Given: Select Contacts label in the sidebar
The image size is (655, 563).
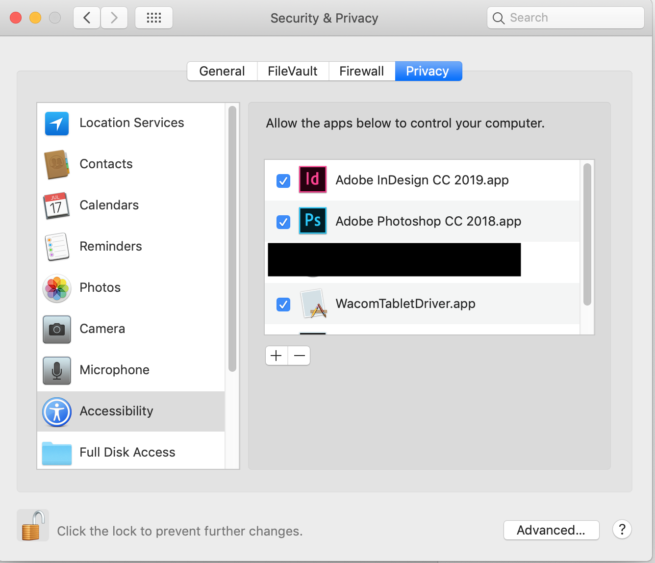Looking at the screenshot, I should [x=106, y=164].
